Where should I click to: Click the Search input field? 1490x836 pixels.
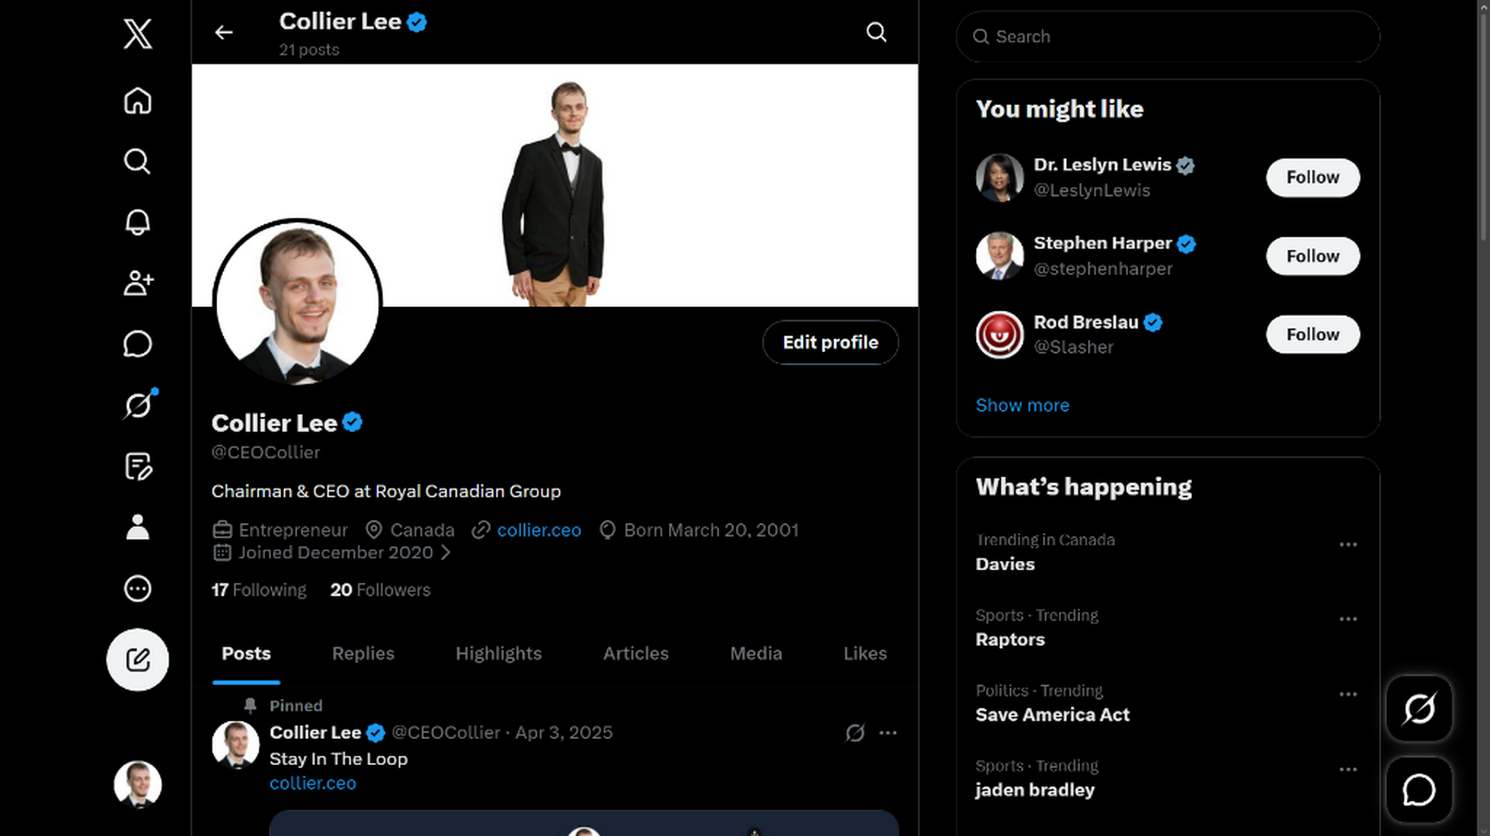tap(1168, 37)
